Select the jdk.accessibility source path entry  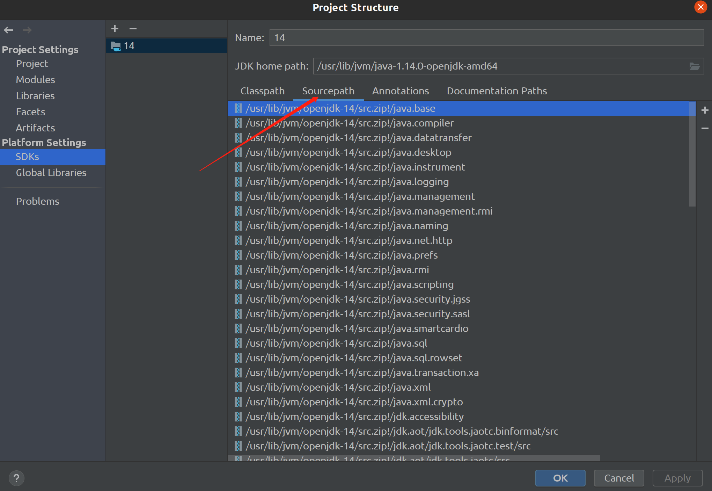coord(353,416)
